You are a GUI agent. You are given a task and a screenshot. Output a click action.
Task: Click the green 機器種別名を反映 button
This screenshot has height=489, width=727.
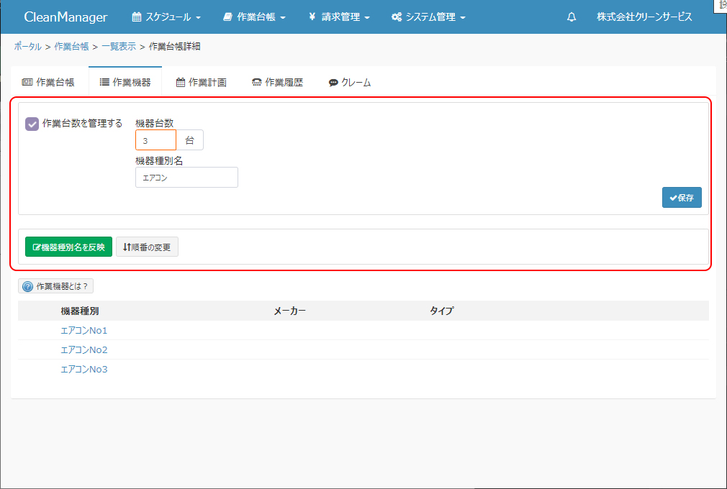(69, 247)
